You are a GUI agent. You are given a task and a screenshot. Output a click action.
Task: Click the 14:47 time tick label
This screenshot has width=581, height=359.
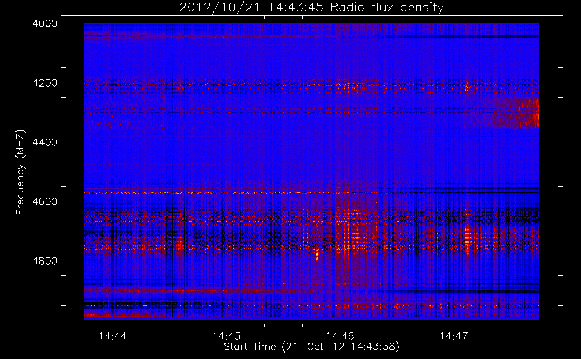pyautogui.click(x=454, y=336)
